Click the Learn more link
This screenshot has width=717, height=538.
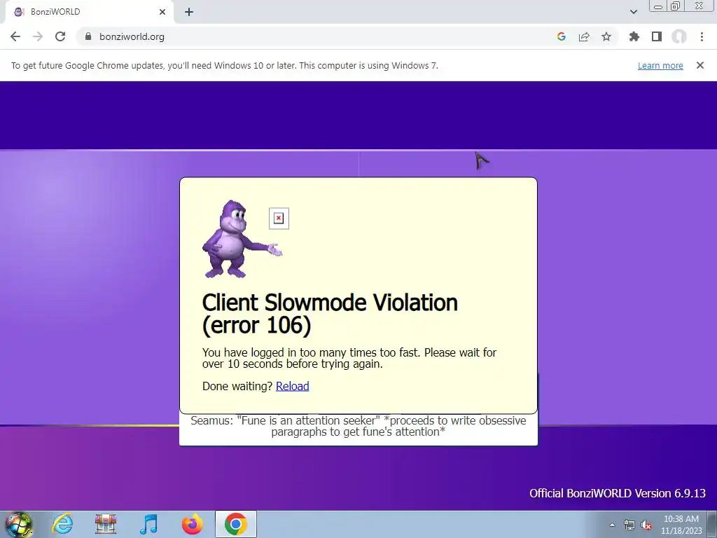tap(660, 65)
